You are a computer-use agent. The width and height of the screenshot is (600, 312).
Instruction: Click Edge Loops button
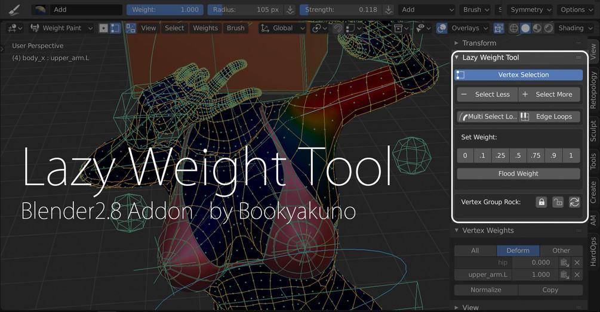pos(549,117)
